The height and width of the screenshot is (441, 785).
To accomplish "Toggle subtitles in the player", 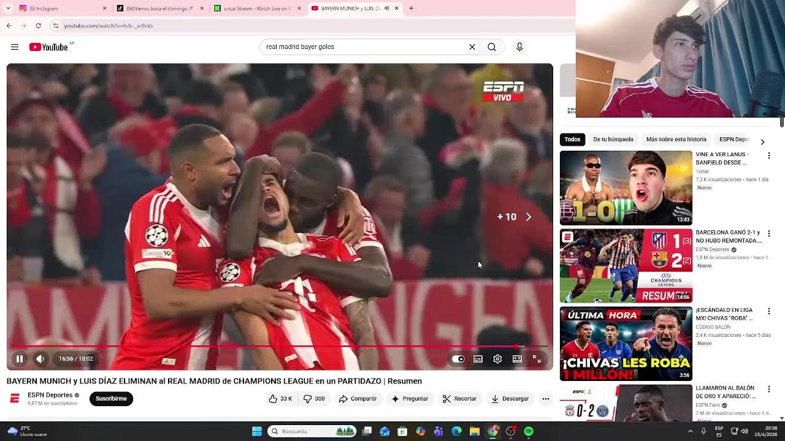I will pyautogui.click(x=478, y=359).
